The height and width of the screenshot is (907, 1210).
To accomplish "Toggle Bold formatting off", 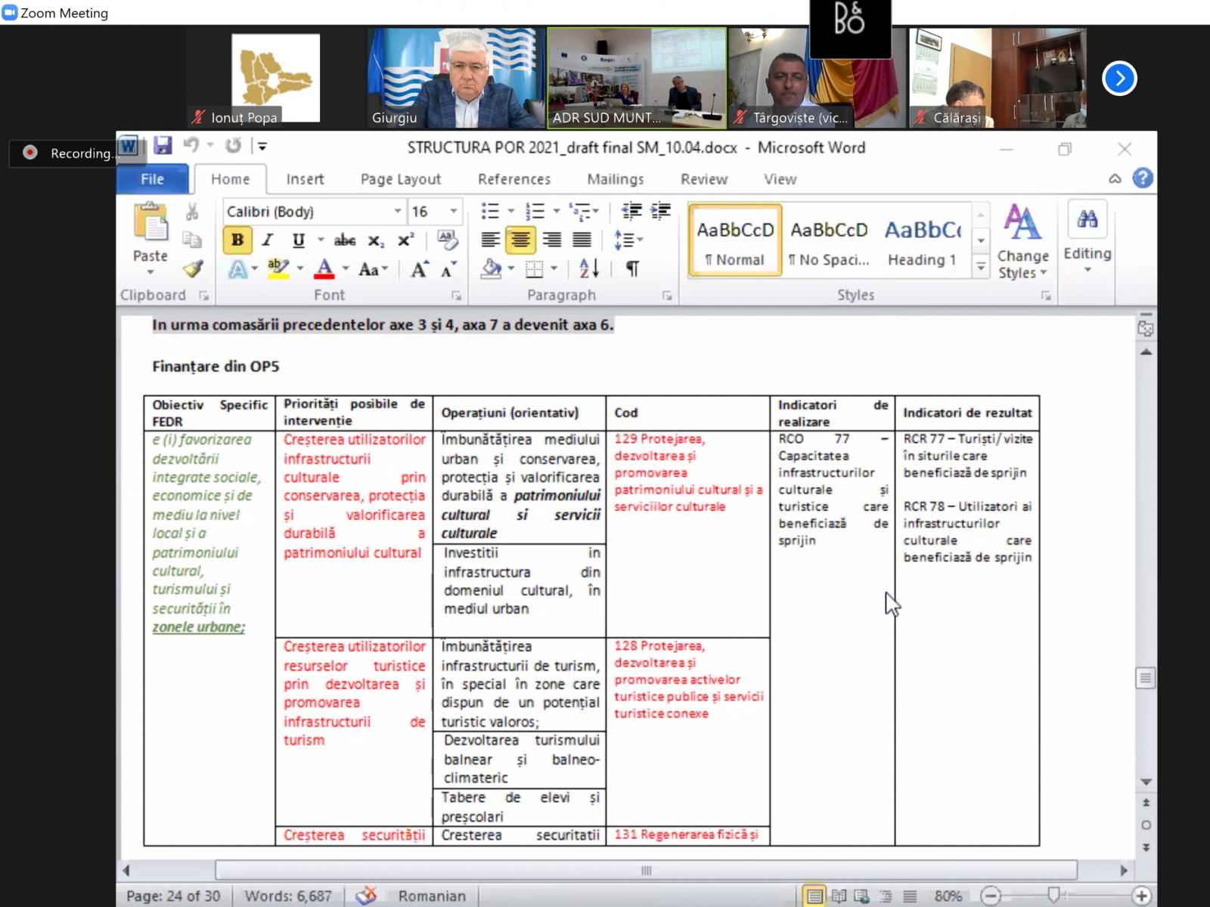I will pyautogui.click(x=237, y=240).
